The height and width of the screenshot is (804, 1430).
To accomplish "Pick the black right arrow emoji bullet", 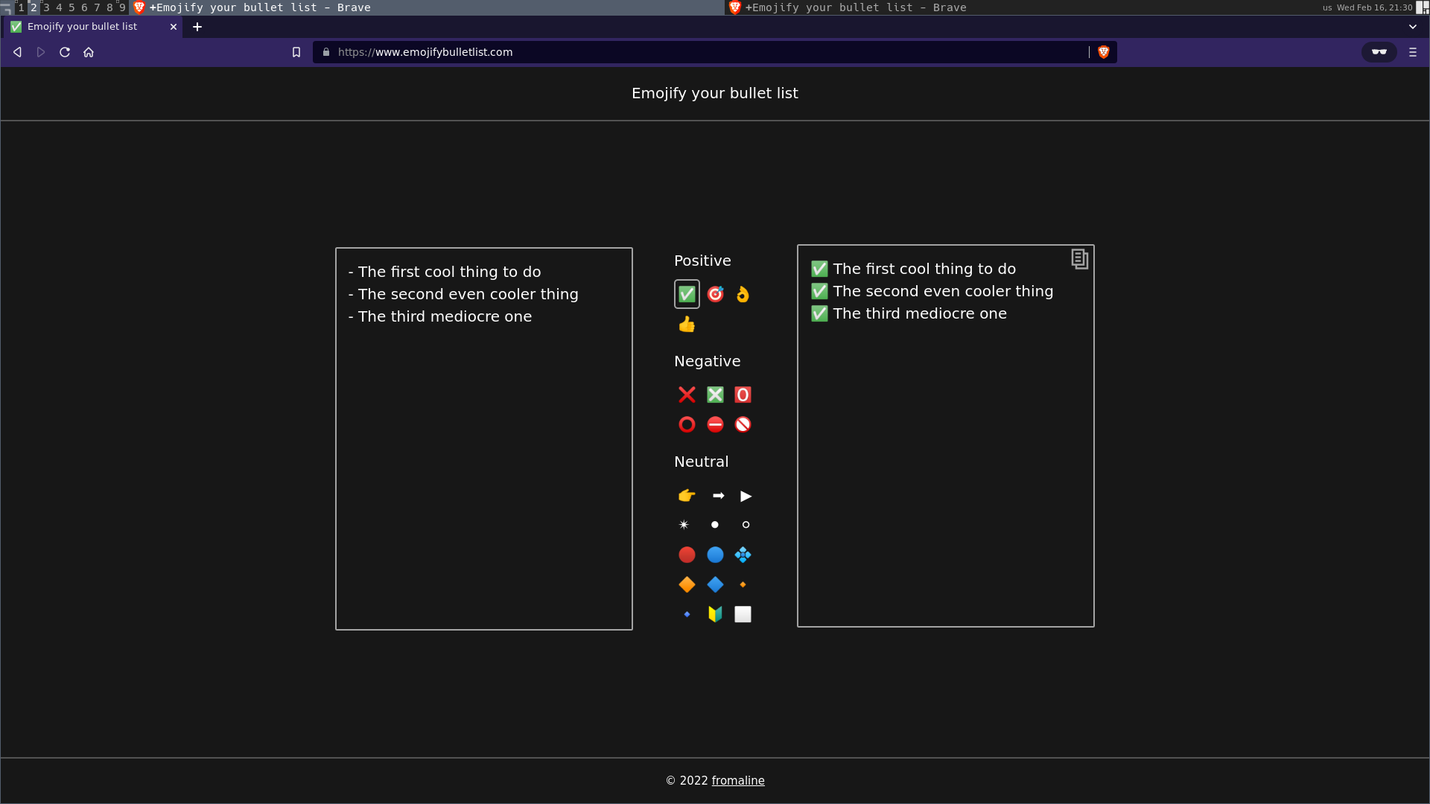I will pyautogui.click(x=718, y=496).
